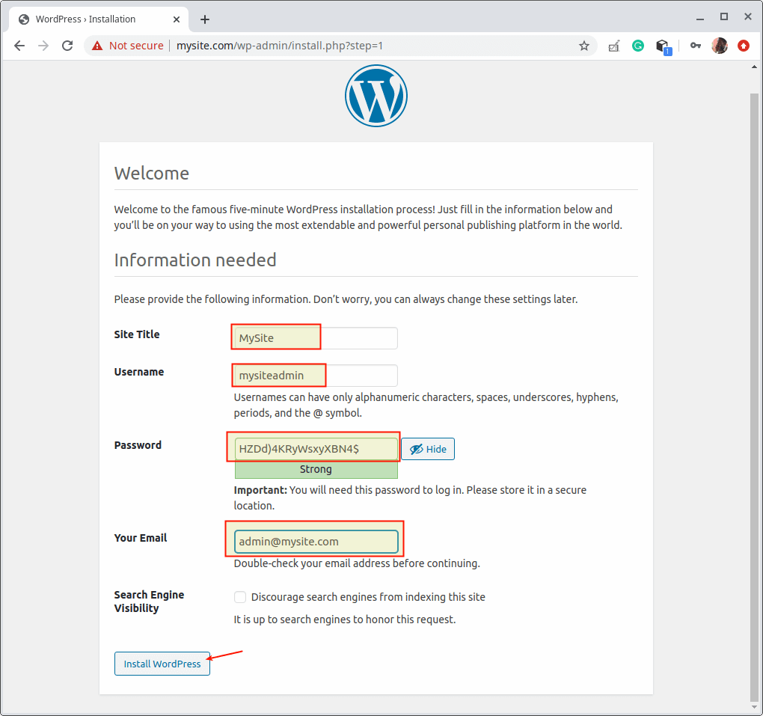Click the Site Title field

[316, 338]
